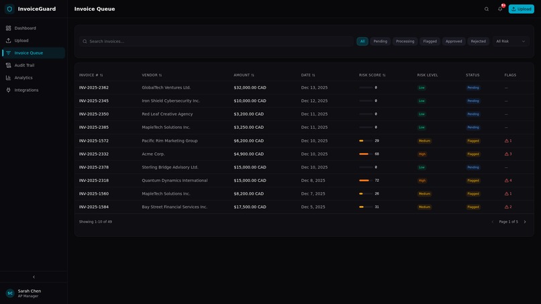Sort by the Risk Score column arrows
The height and width of the screenshot is (304, 541).
384,75
